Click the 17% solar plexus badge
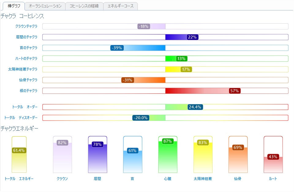 (x=186, y=69)
